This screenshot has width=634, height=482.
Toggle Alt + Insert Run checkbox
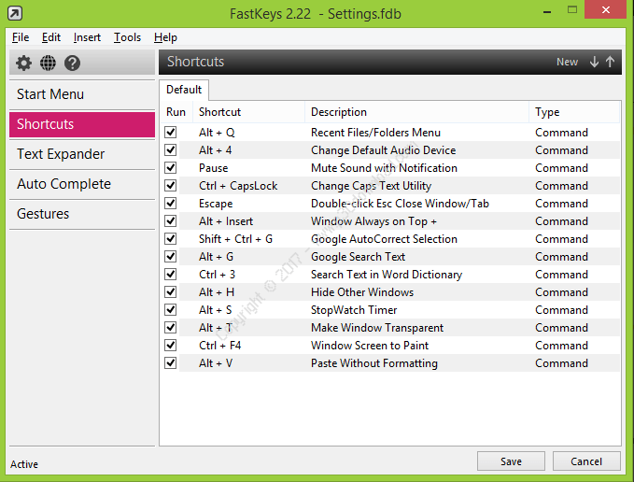[171, 220]
